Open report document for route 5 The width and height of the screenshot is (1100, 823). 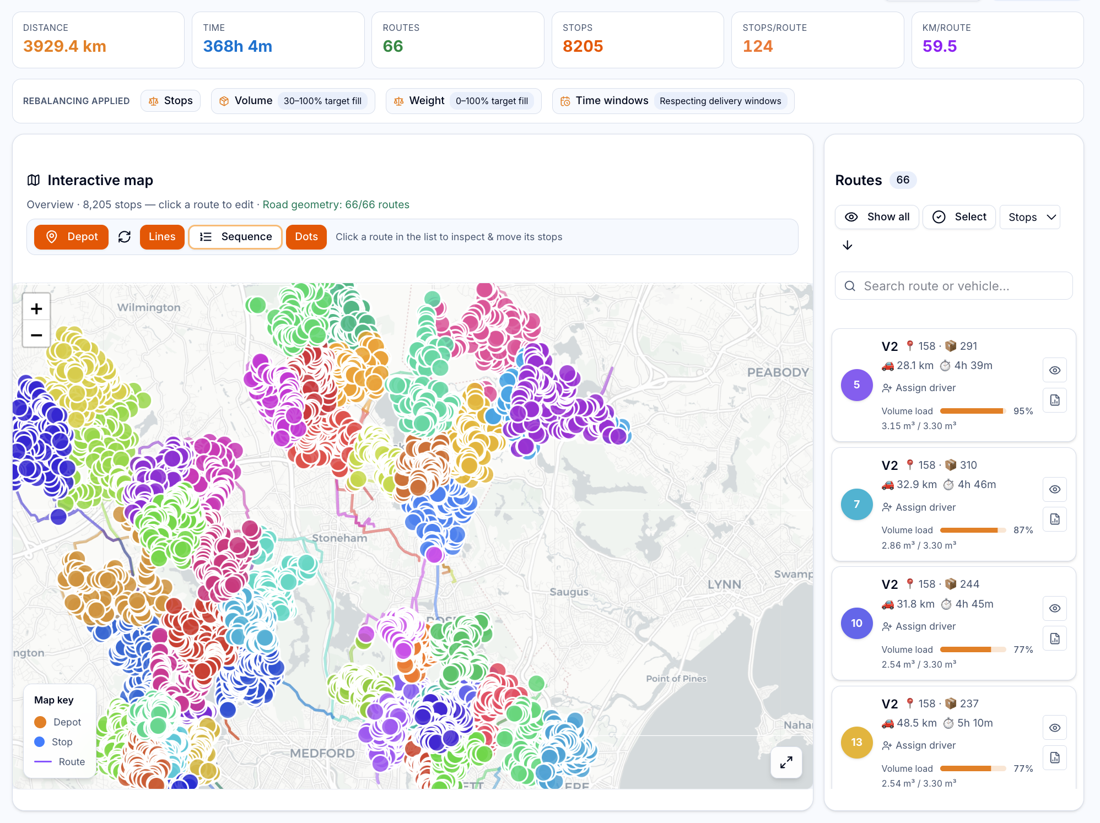(x=1055, y=400)
